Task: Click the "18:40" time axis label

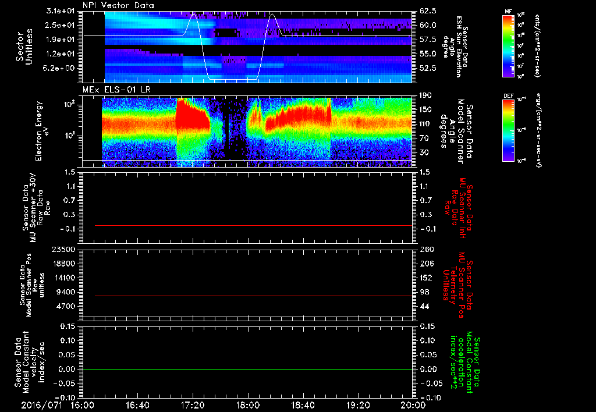Action: click(x=303, y=405)
